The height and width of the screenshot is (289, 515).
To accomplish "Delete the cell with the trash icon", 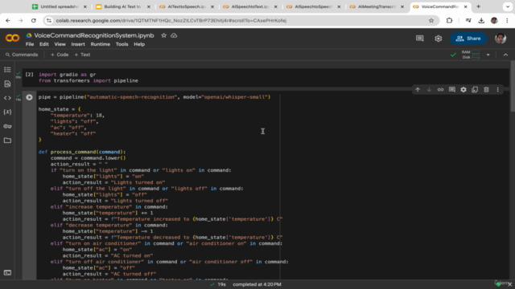I will (486, 89).
